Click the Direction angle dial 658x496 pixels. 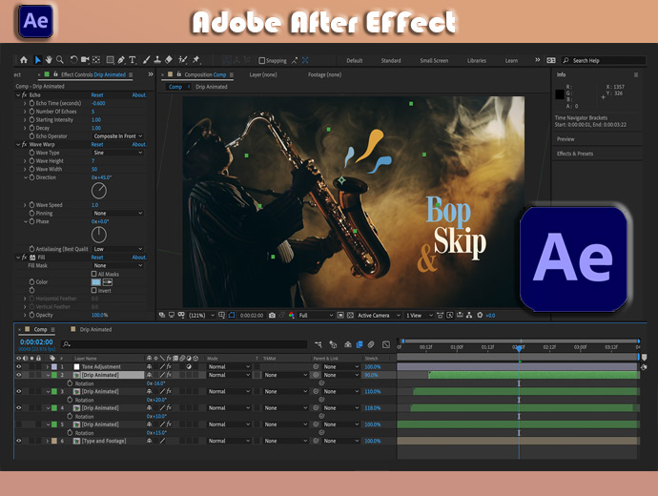99,191
